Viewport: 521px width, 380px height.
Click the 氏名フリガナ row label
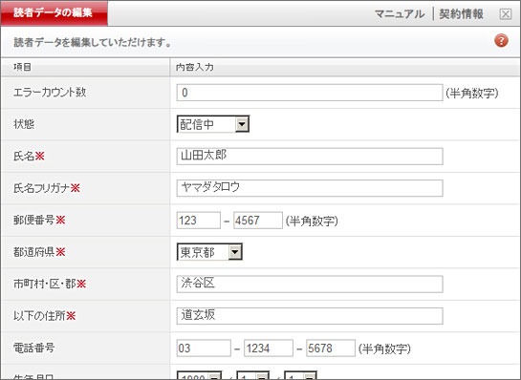pyautogui.click(x=41, y=188)
